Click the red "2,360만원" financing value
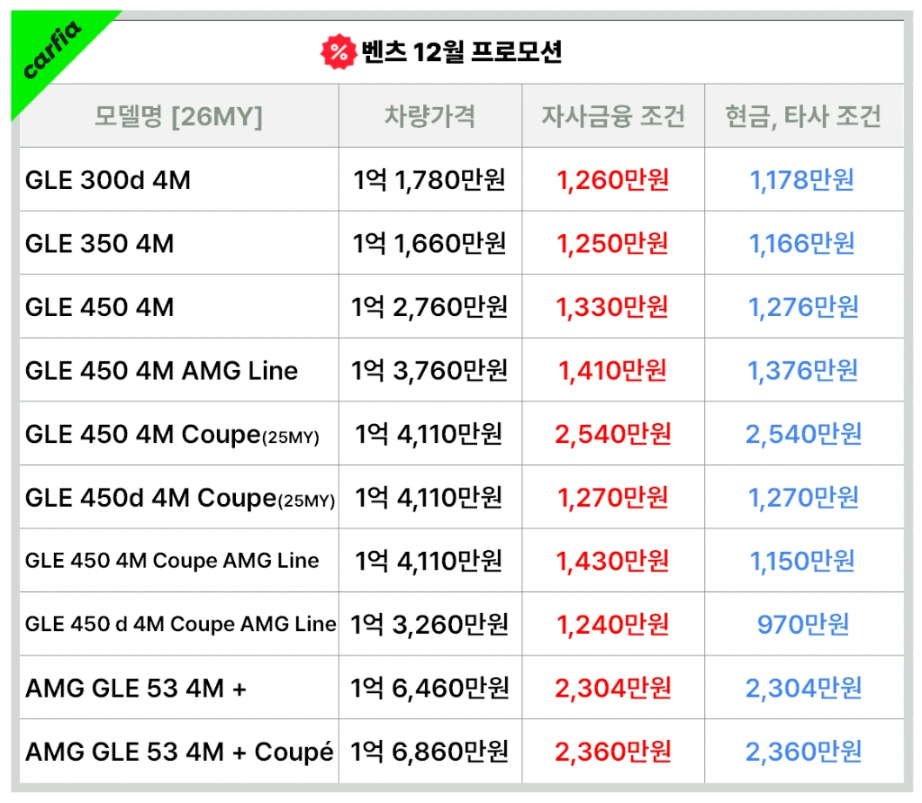922x803 pixels. [612, 752]
